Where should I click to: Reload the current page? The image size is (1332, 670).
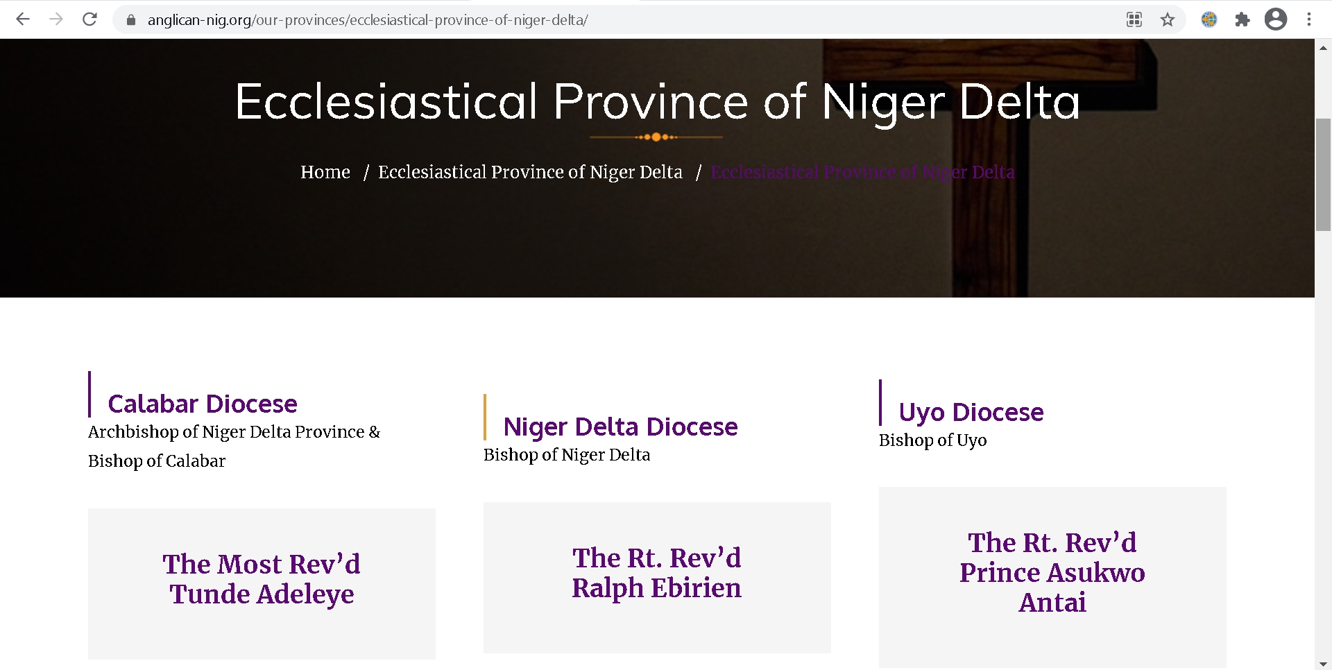[89, 19]
